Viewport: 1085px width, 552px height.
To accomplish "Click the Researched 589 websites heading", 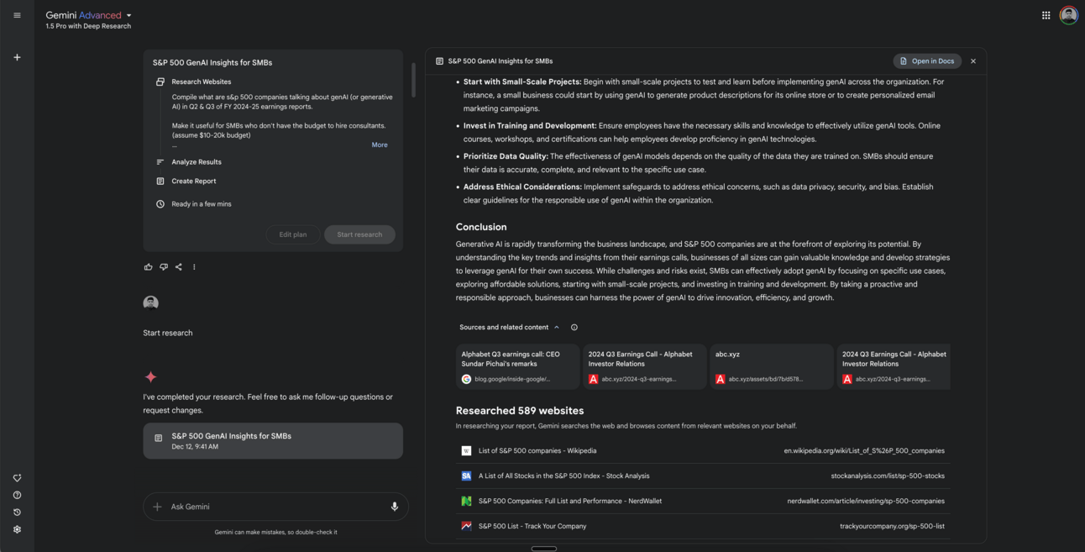I will pyautogui.click(x=520, y=411).
